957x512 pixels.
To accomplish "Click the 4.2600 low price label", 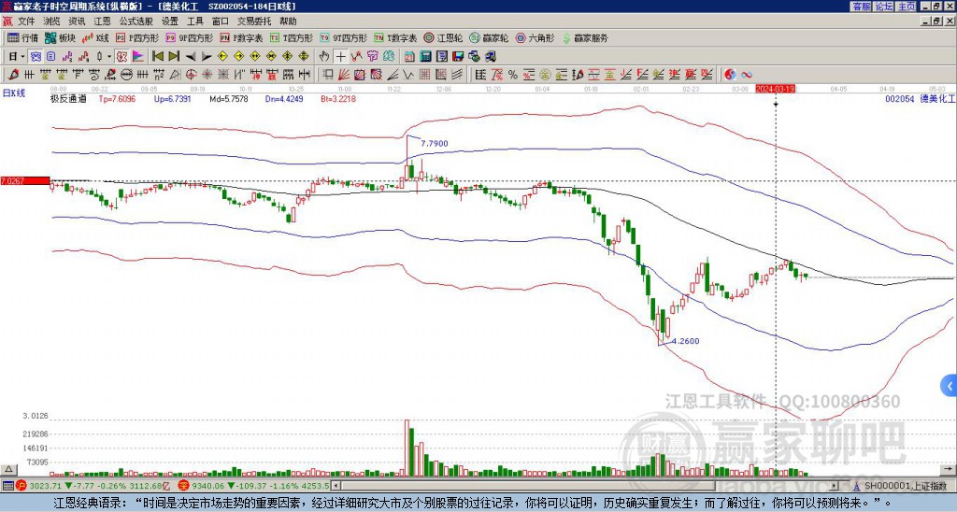I will (x=685, y=341).
